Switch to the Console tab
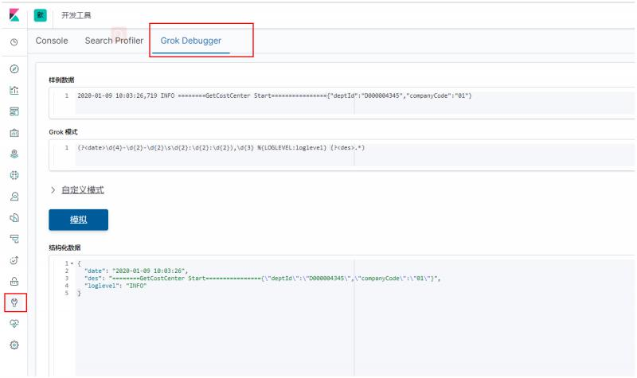This screenshot has width=637, height=378. click(52, 41)
